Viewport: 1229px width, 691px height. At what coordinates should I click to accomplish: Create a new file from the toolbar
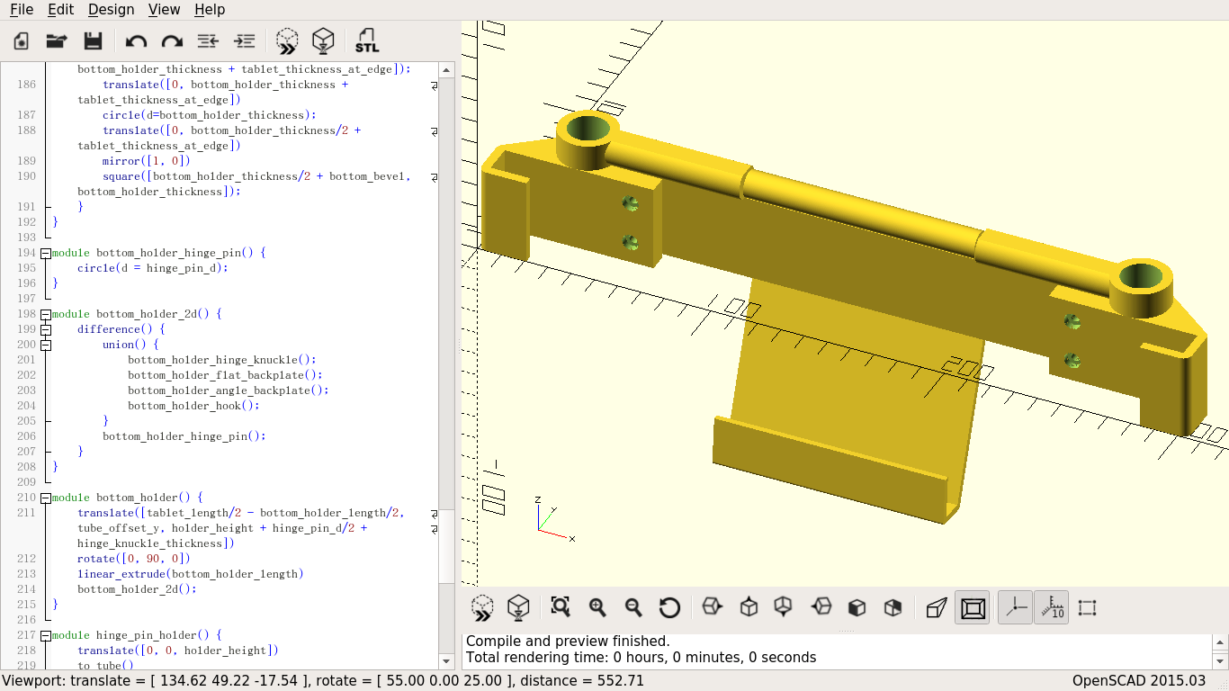(21, 40)
